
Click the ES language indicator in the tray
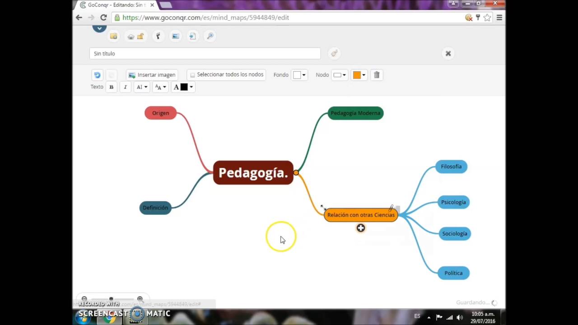(417, 316)
